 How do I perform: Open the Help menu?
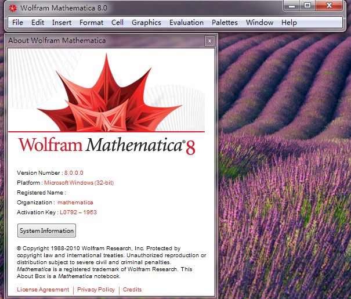289,23
